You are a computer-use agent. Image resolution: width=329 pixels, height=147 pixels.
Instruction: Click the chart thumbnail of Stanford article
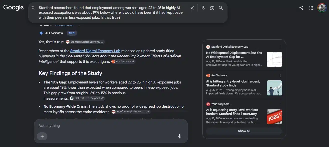(x=274, y=59)
